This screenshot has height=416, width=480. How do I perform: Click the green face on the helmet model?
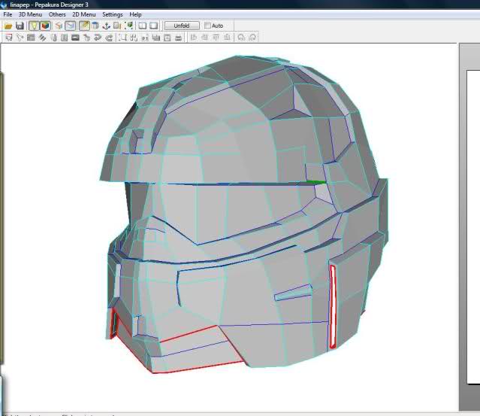tap(318, 182)
